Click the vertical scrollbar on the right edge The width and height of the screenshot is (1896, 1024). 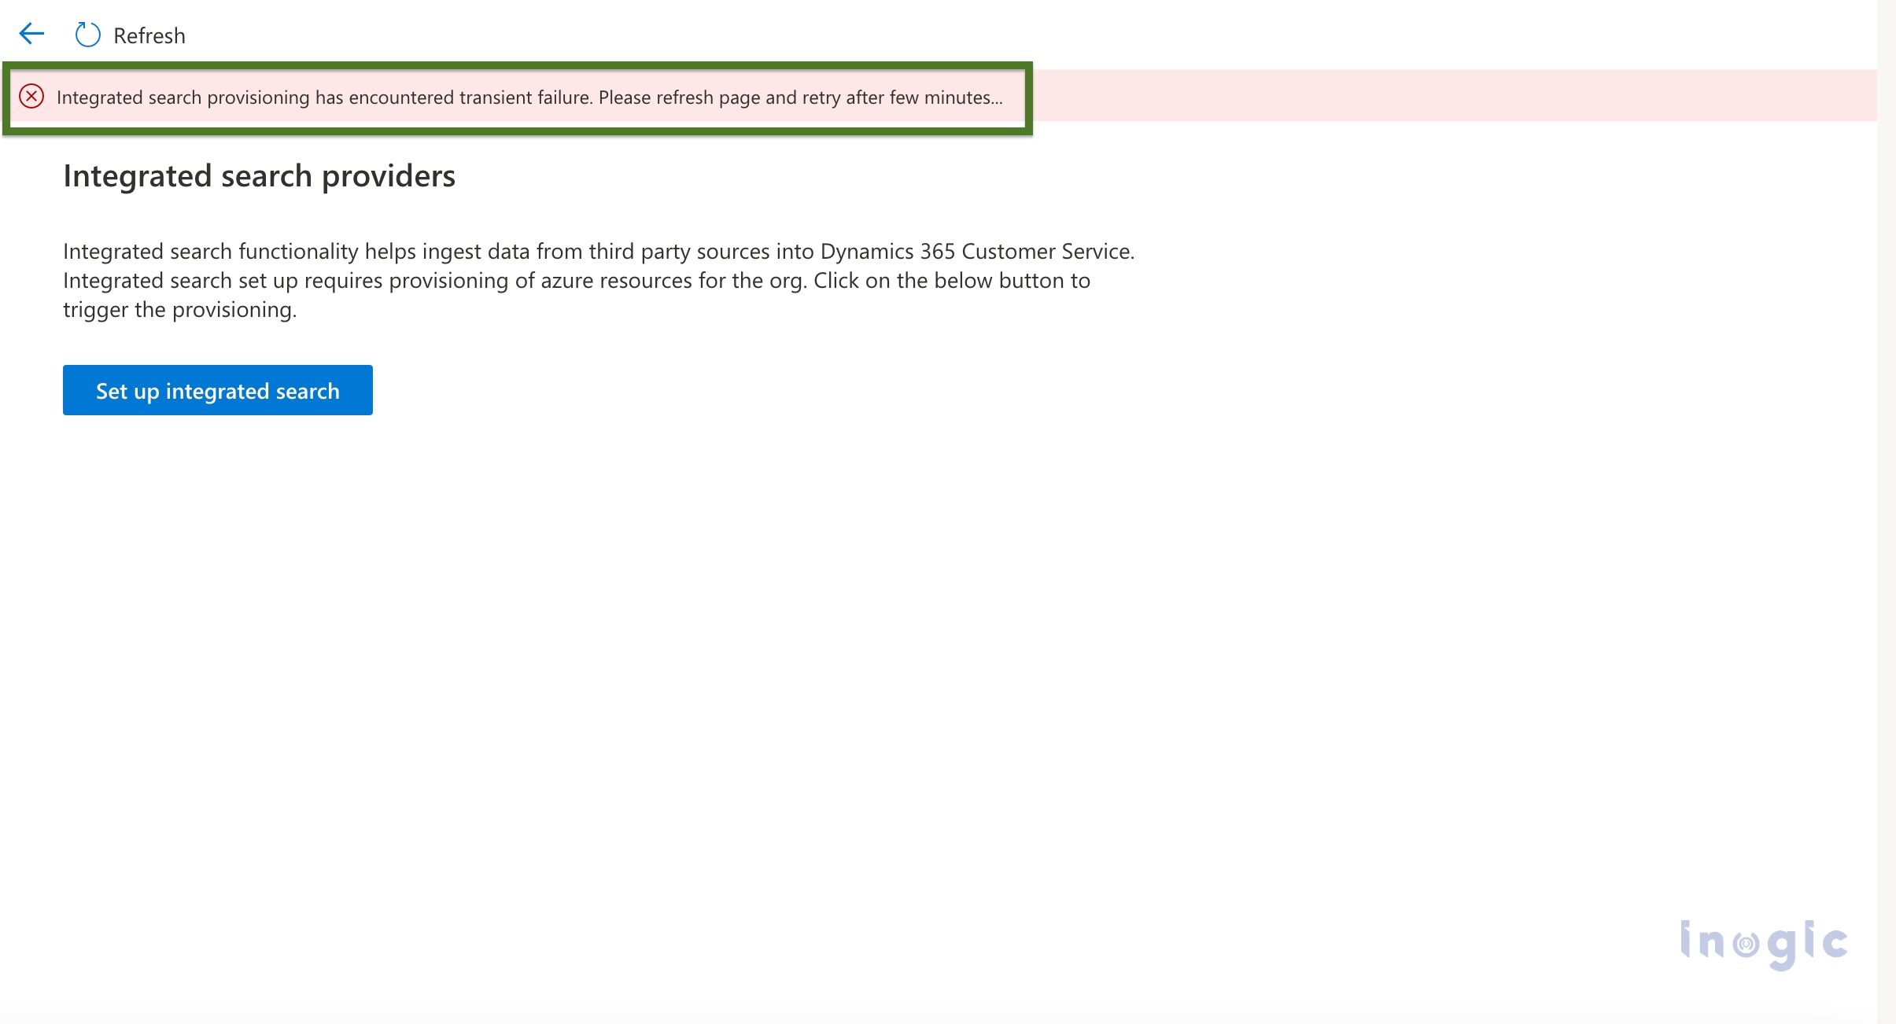coord(1886,512)
